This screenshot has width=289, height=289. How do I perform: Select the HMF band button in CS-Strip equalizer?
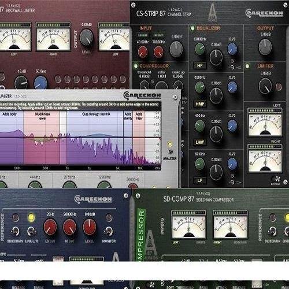tap(200, 104)
